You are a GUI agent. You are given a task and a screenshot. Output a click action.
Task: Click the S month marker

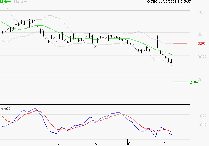coord(129,144)
